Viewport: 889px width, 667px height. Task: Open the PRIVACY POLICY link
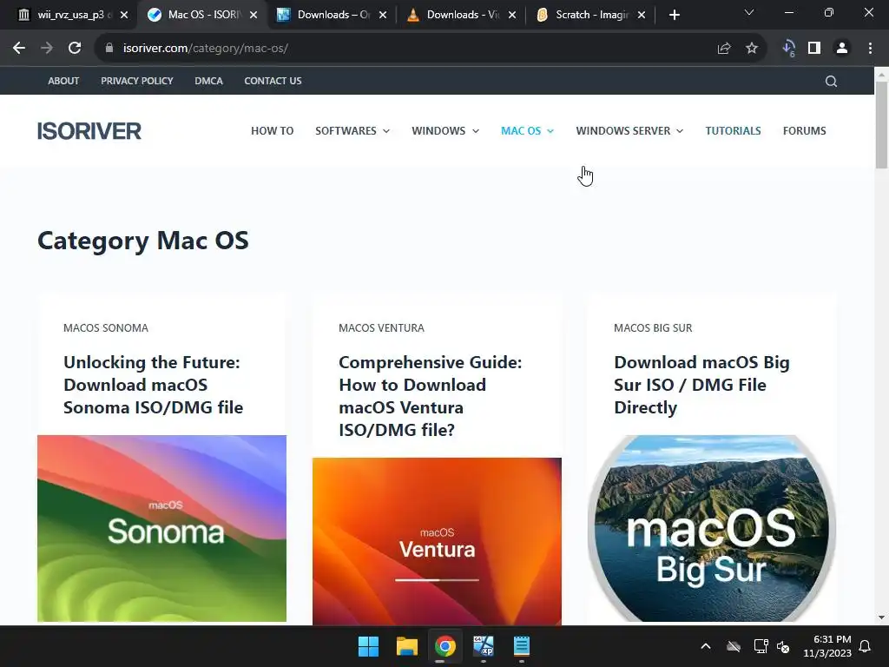point(136,81)
